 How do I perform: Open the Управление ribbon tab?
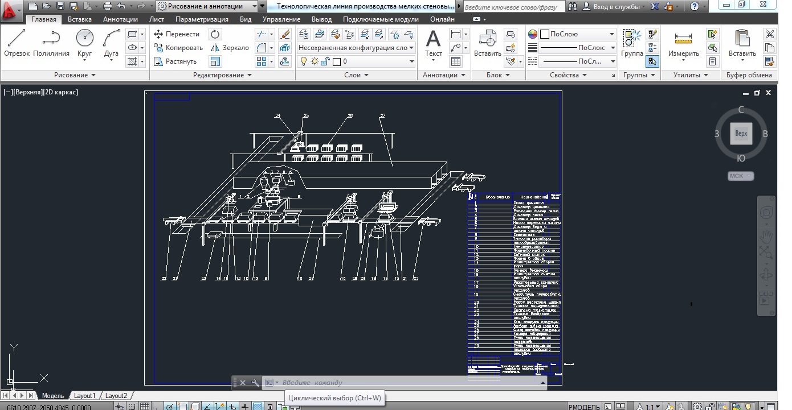(x=281, y=19)
